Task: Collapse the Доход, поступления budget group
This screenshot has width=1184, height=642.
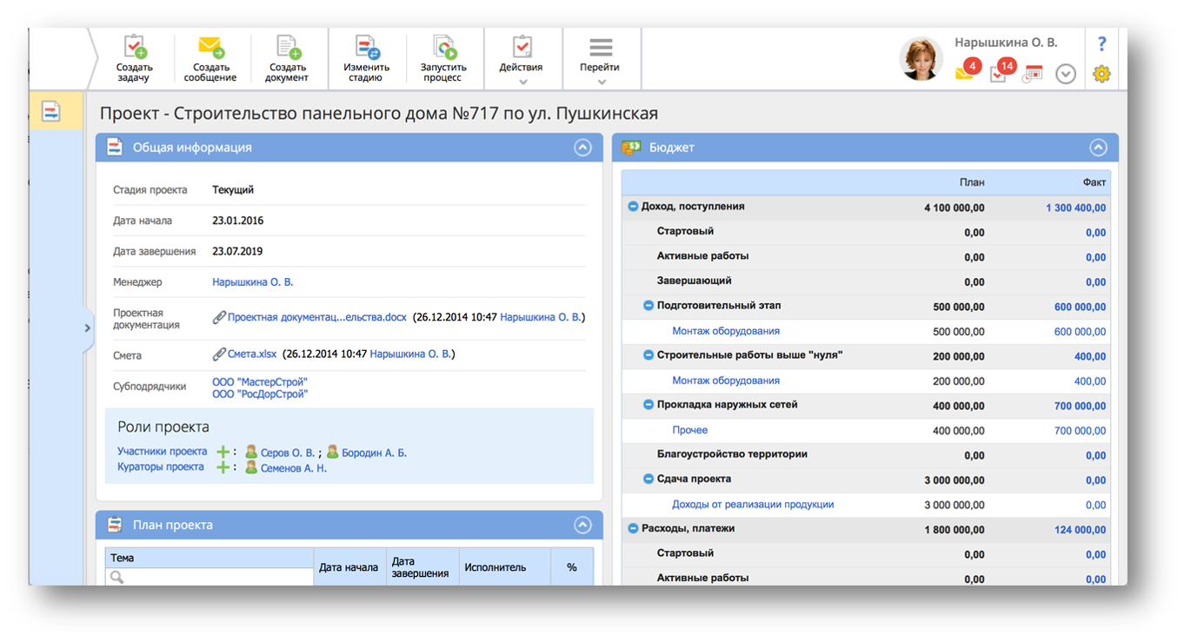Action: (x=633, y=207)
